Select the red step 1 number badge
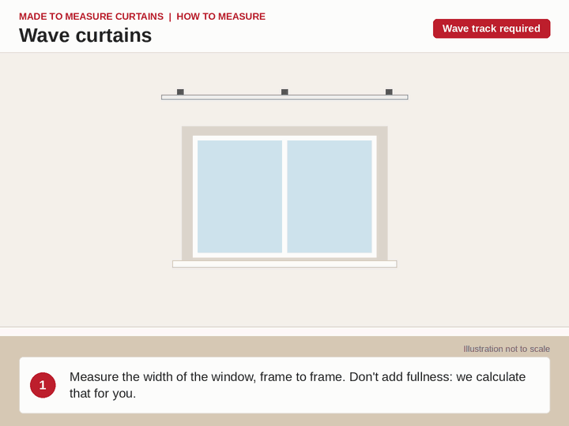The width and height of the screenshot is (569, 426). [43, 385]
